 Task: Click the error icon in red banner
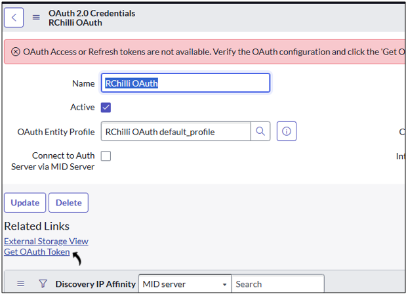pos(15,51)
